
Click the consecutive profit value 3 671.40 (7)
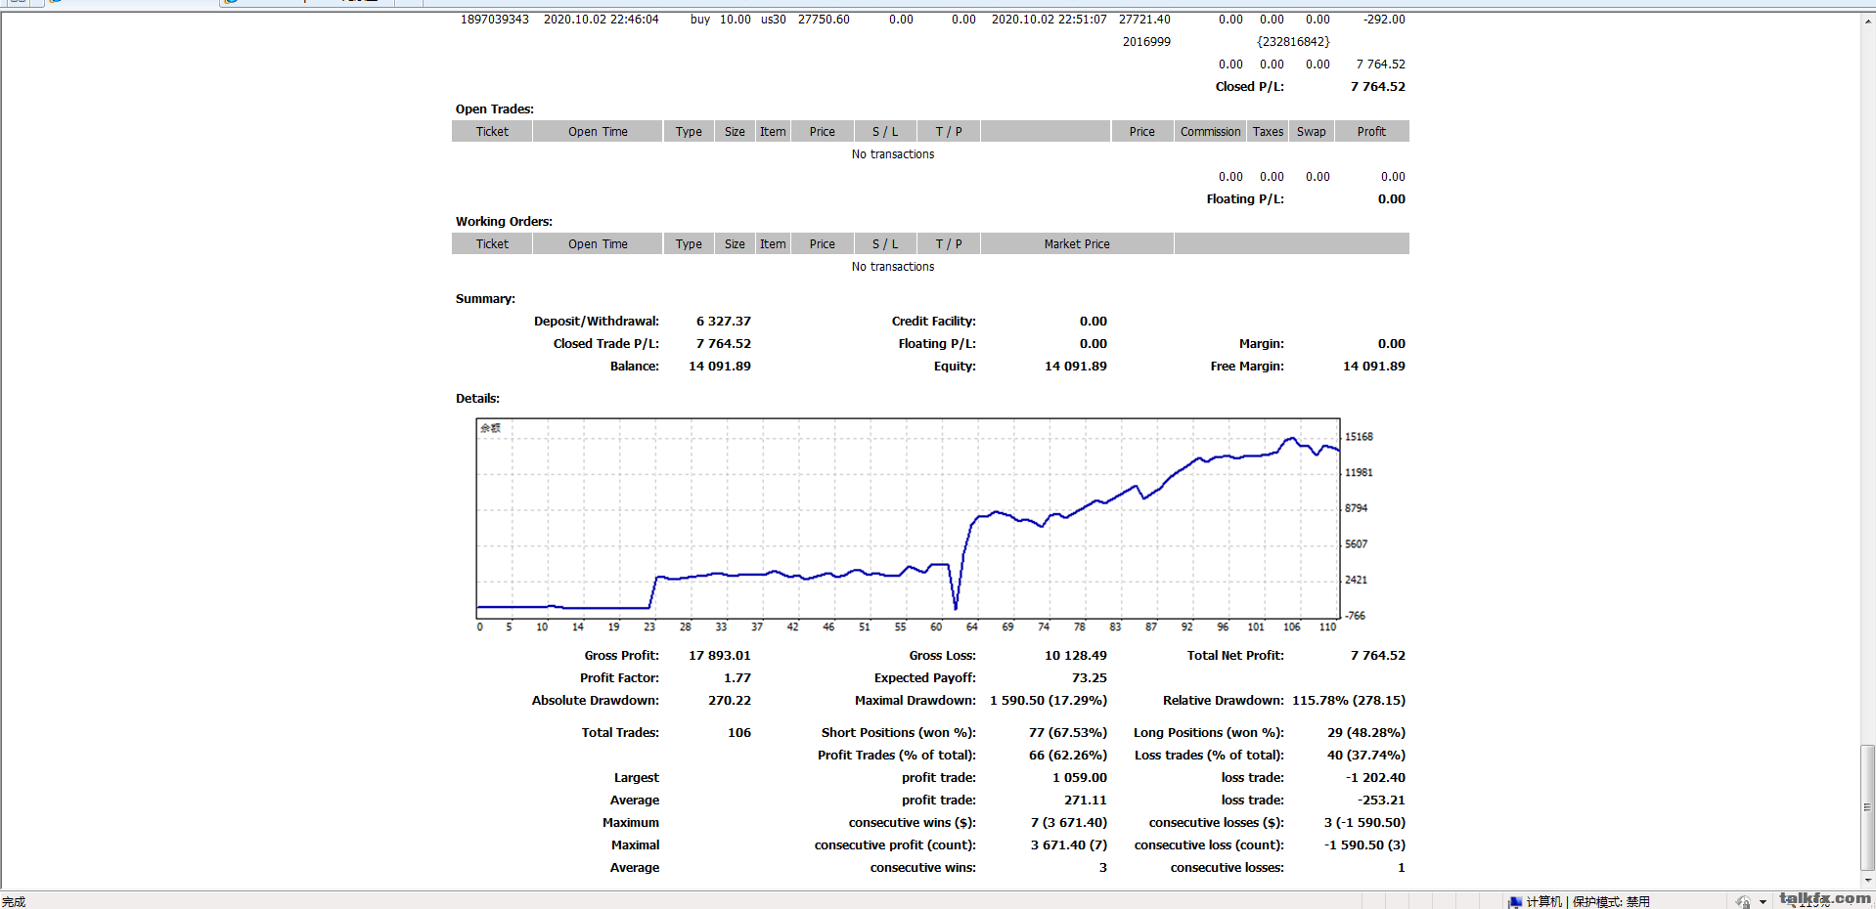[1069, 845]
